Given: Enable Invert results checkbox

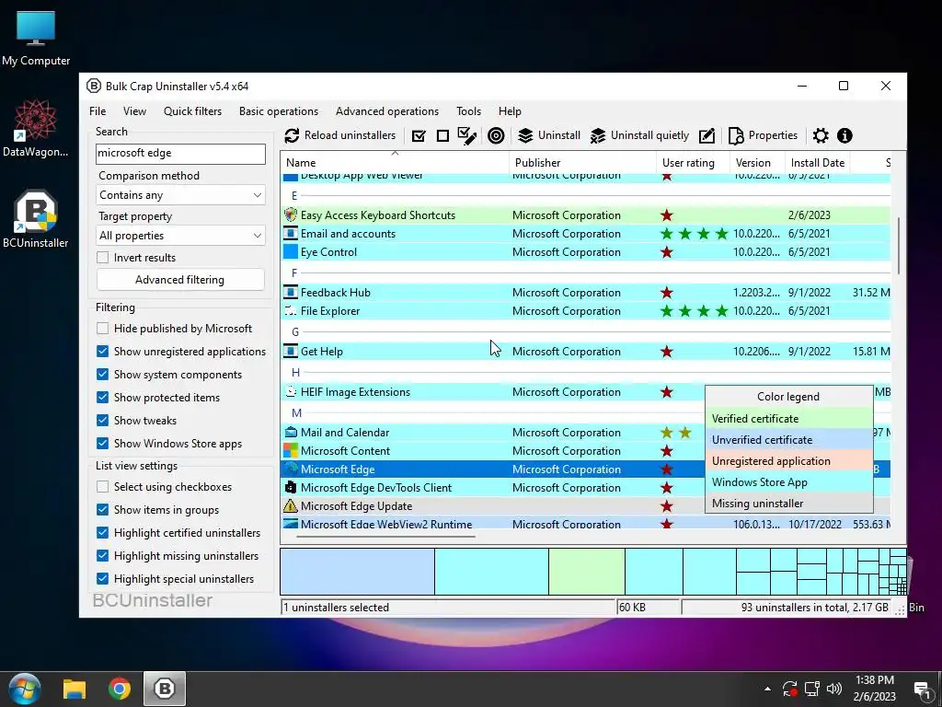Looking at the screenshot, I should pyautogui.click(x=103, y=258).
